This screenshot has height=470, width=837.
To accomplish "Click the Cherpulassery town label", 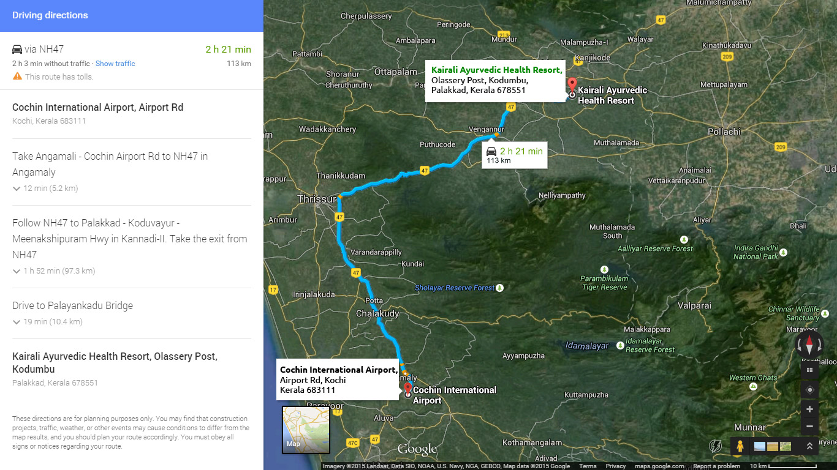I will pyautogui.click(x=366, y=16).
